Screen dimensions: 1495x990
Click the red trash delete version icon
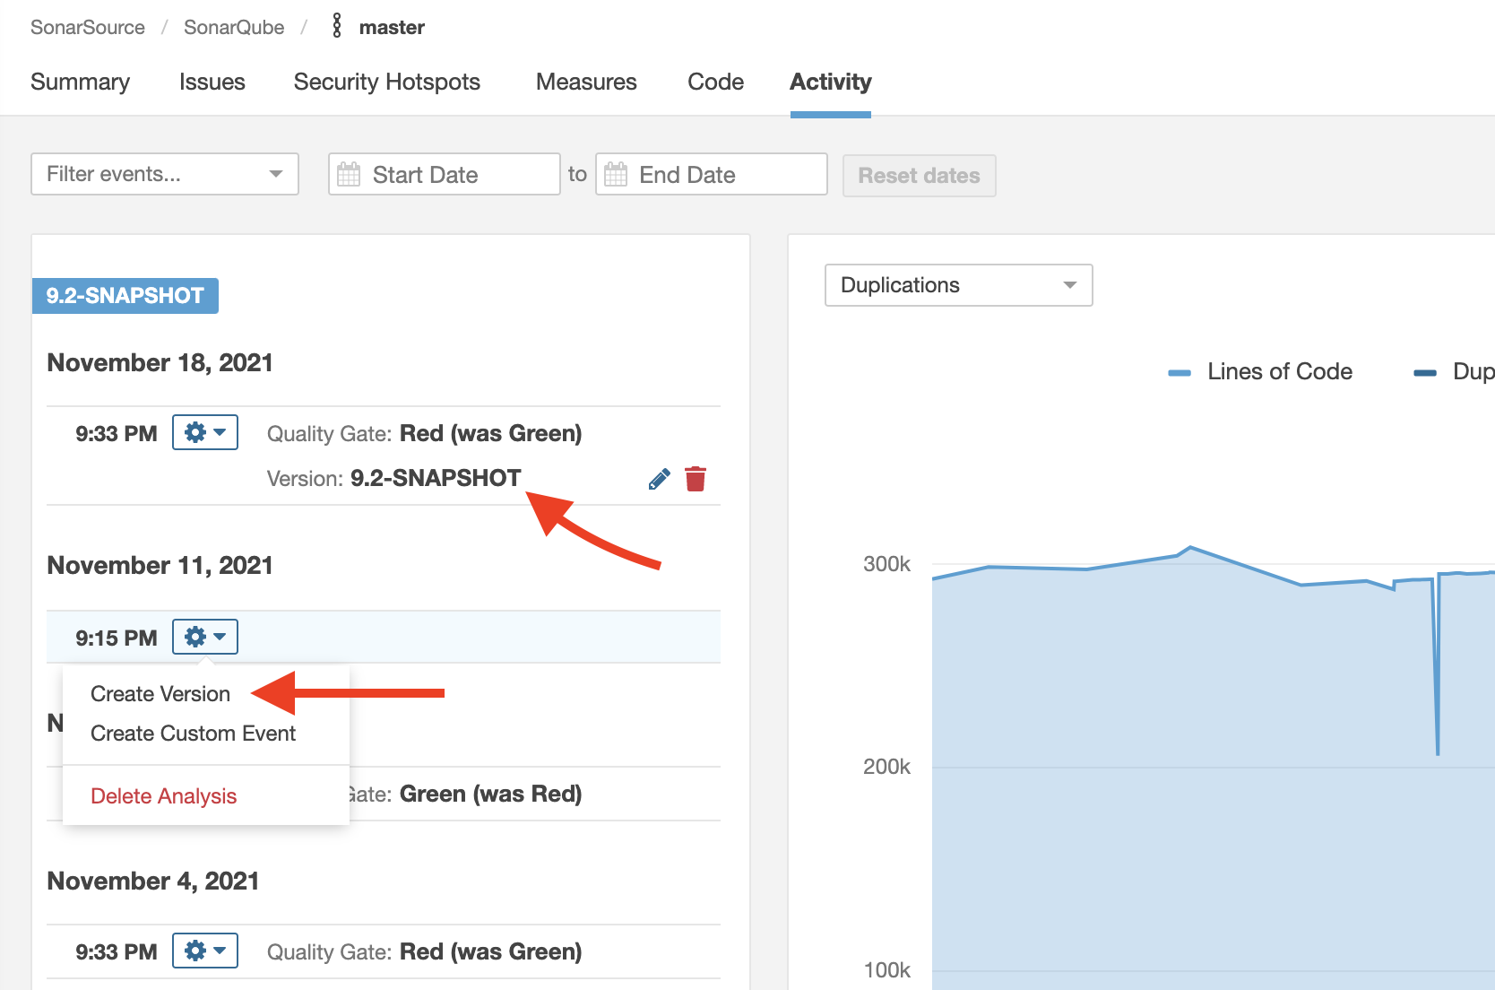click(696, 479)
